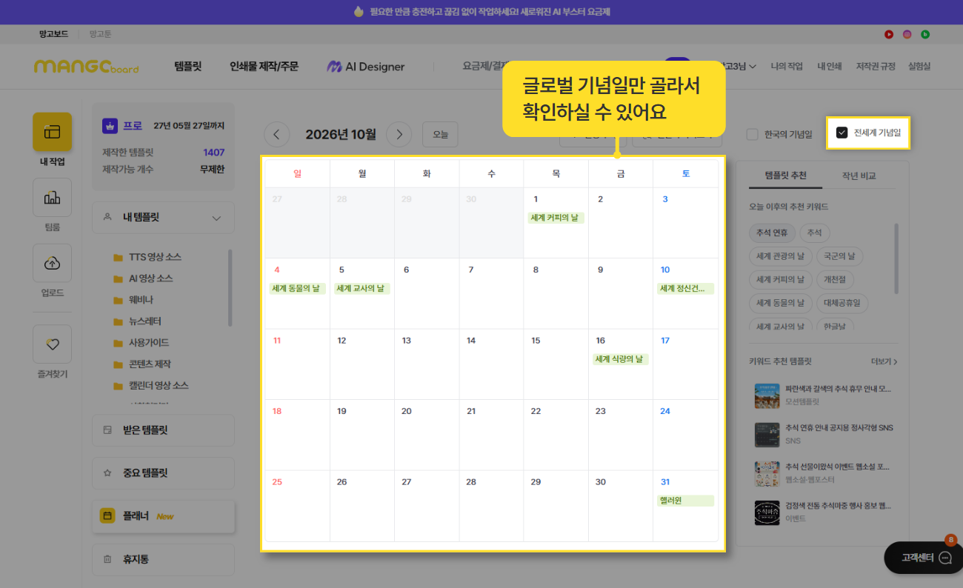Go to next month arrow
The image size is (963, 588).
399,134
